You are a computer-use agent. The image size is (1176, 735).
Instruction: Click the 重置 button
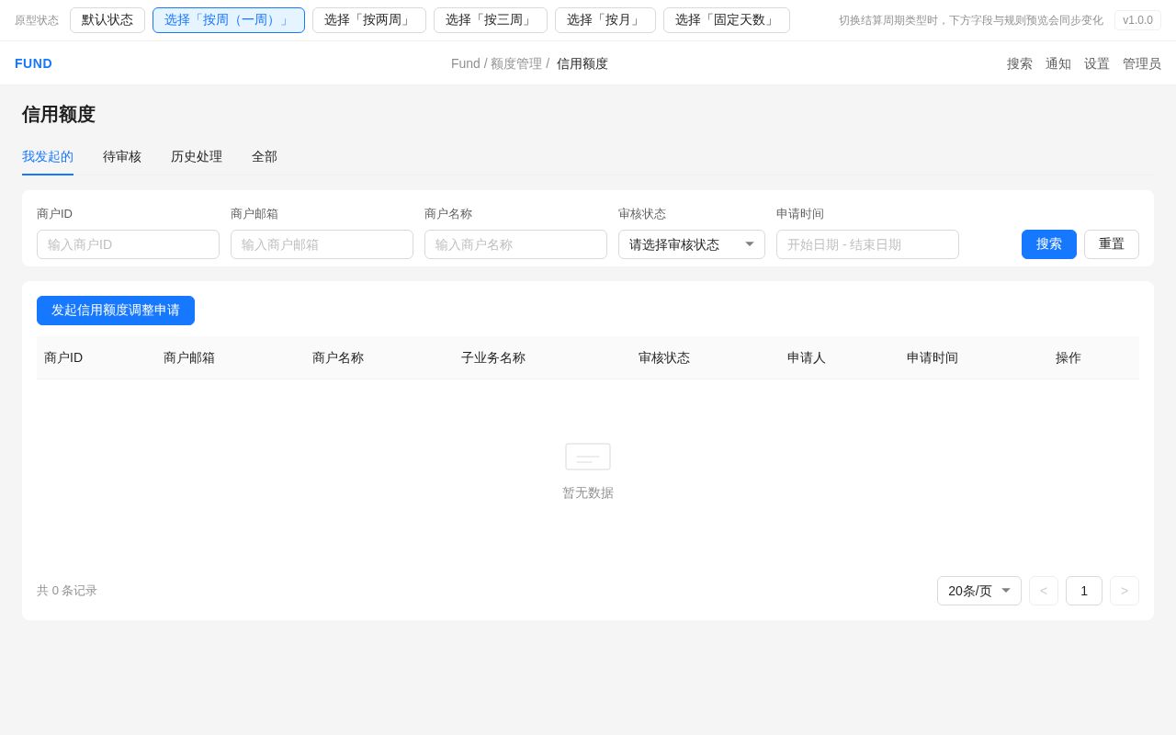(x=1112, y=244)
